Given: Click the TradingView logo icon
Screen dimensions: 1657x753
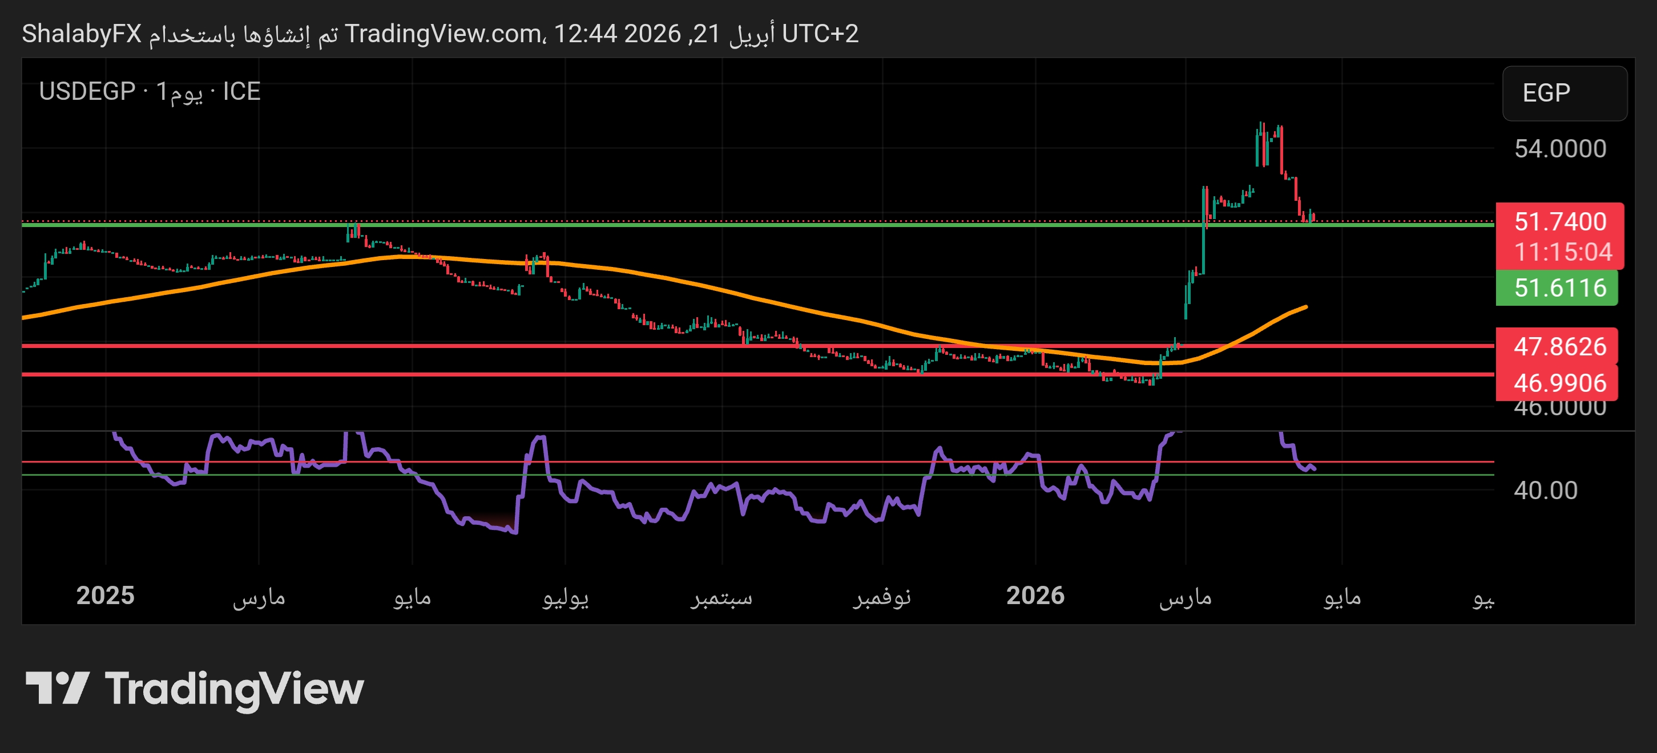Looking at the screenshot, I should 57,687.
